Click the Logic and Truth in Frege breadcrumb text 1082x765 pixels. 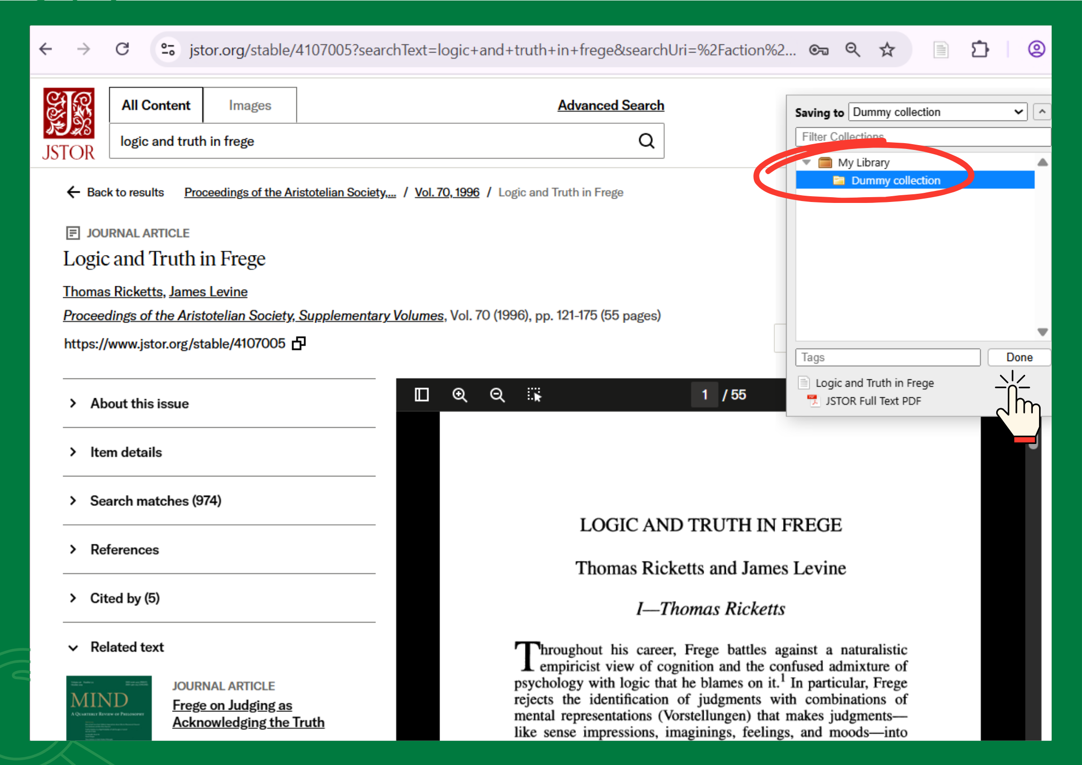coord(561,192)
